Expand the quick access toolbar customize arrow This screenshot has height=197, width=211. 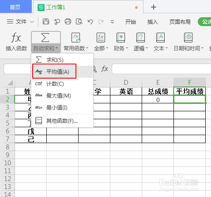(112, 22)
